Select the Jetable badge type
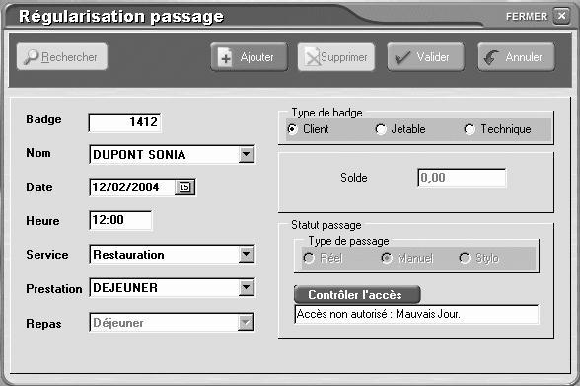 click(x=381, y=129)
